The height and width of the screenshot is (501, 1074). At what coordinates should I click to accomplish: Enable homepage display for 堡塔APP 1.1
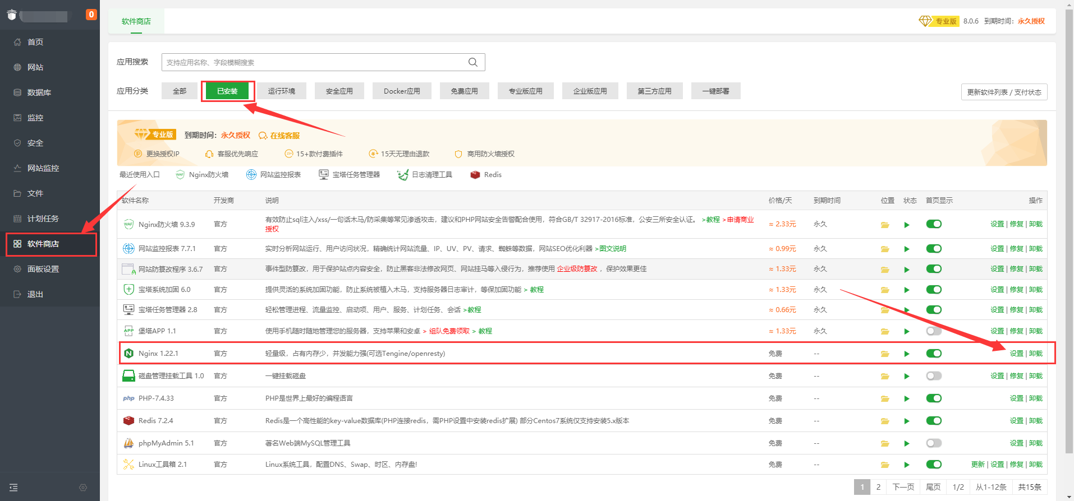coord(934,331)
